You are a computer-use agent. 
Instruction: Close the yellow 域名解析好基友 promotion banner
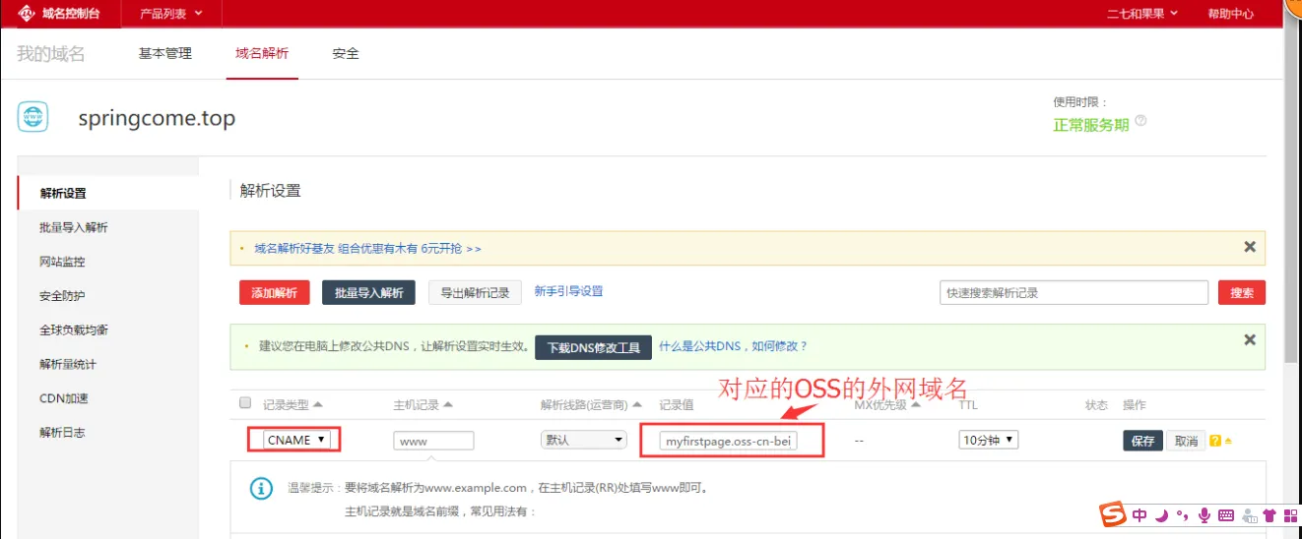click(x=1250, y=247)
